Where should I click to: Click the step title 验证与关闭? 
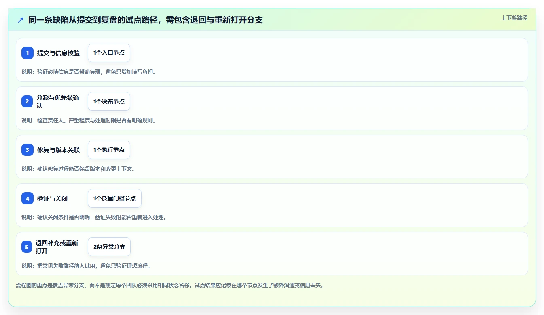point(53,198)
